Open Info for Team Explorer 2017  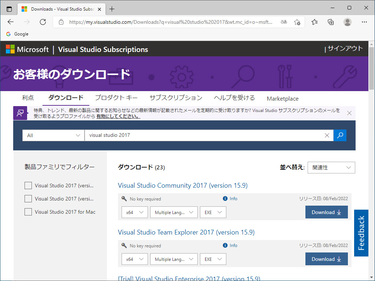pyautogui.click(x=230, y=246)
